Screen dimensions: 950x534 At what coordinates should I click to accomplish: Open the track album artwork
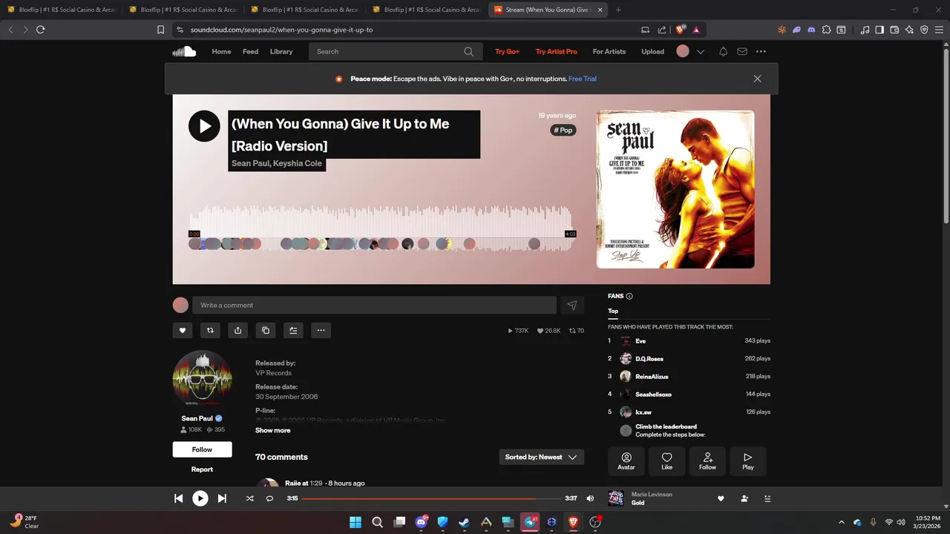(x=675, y=189)
